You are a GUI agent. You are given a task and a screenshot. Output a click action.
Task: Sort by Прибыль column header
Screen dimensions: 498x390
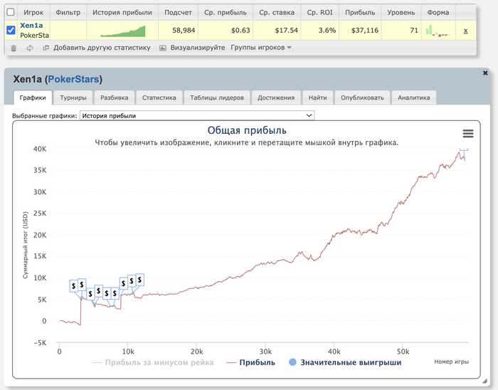(x=360, y=12)
